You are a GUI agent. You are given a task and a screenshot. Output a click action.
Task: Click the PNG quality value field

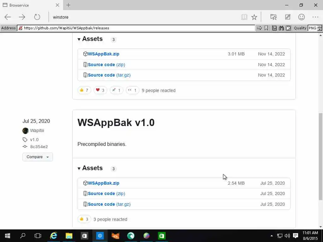(x=313, y=28)
